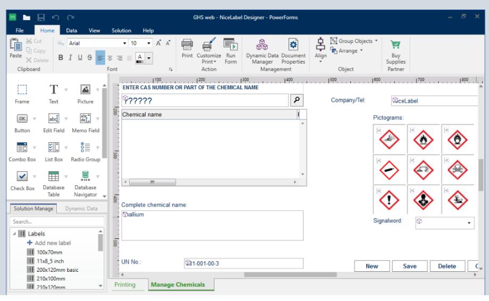
Task: Toggle the exploding bomb pictogram
Action: coord(389,139)
